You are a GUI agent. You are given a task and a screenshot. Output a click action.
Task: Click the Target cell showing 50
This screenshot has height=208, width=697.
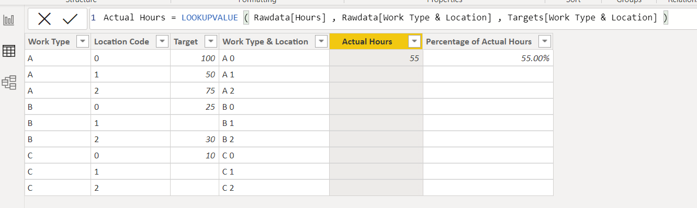click(x=195, y=74)
